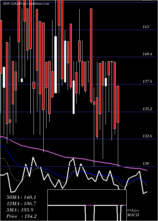Click the 132.6 price axis label
Image resolution: width=158 pixels, height=221 pixels.
(148, 136)
